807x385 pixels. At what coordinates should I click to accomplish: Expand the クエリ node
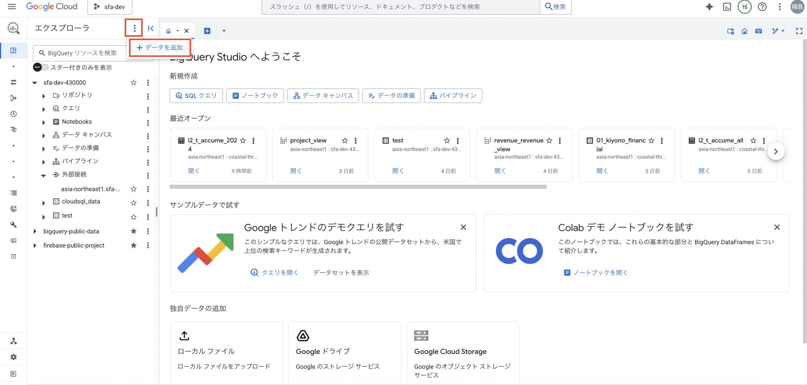pos(44,109)
